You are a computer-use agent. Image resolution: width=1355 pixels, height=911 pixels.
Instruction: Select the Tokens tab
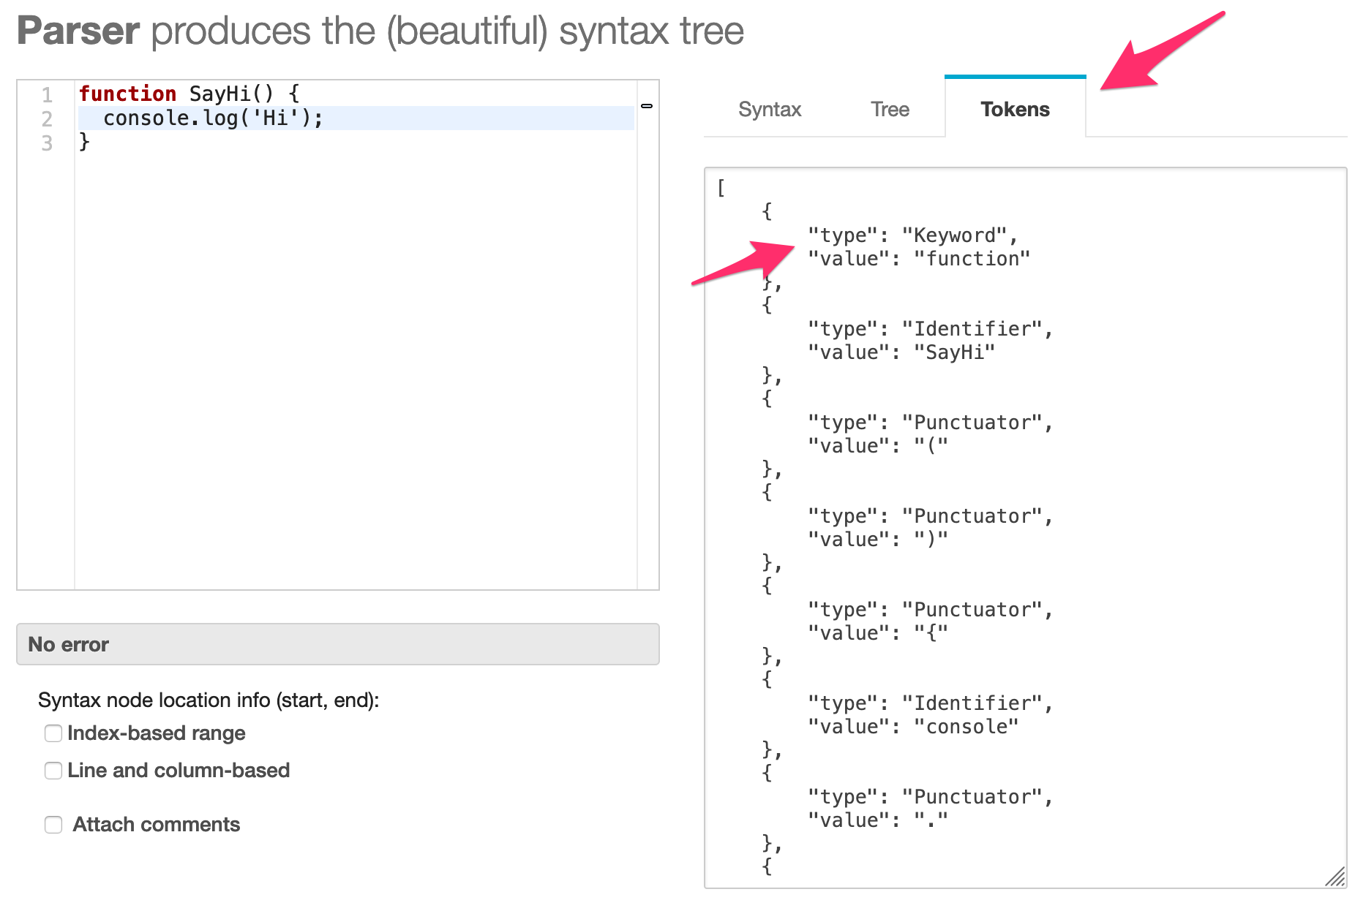point(1015,108)
